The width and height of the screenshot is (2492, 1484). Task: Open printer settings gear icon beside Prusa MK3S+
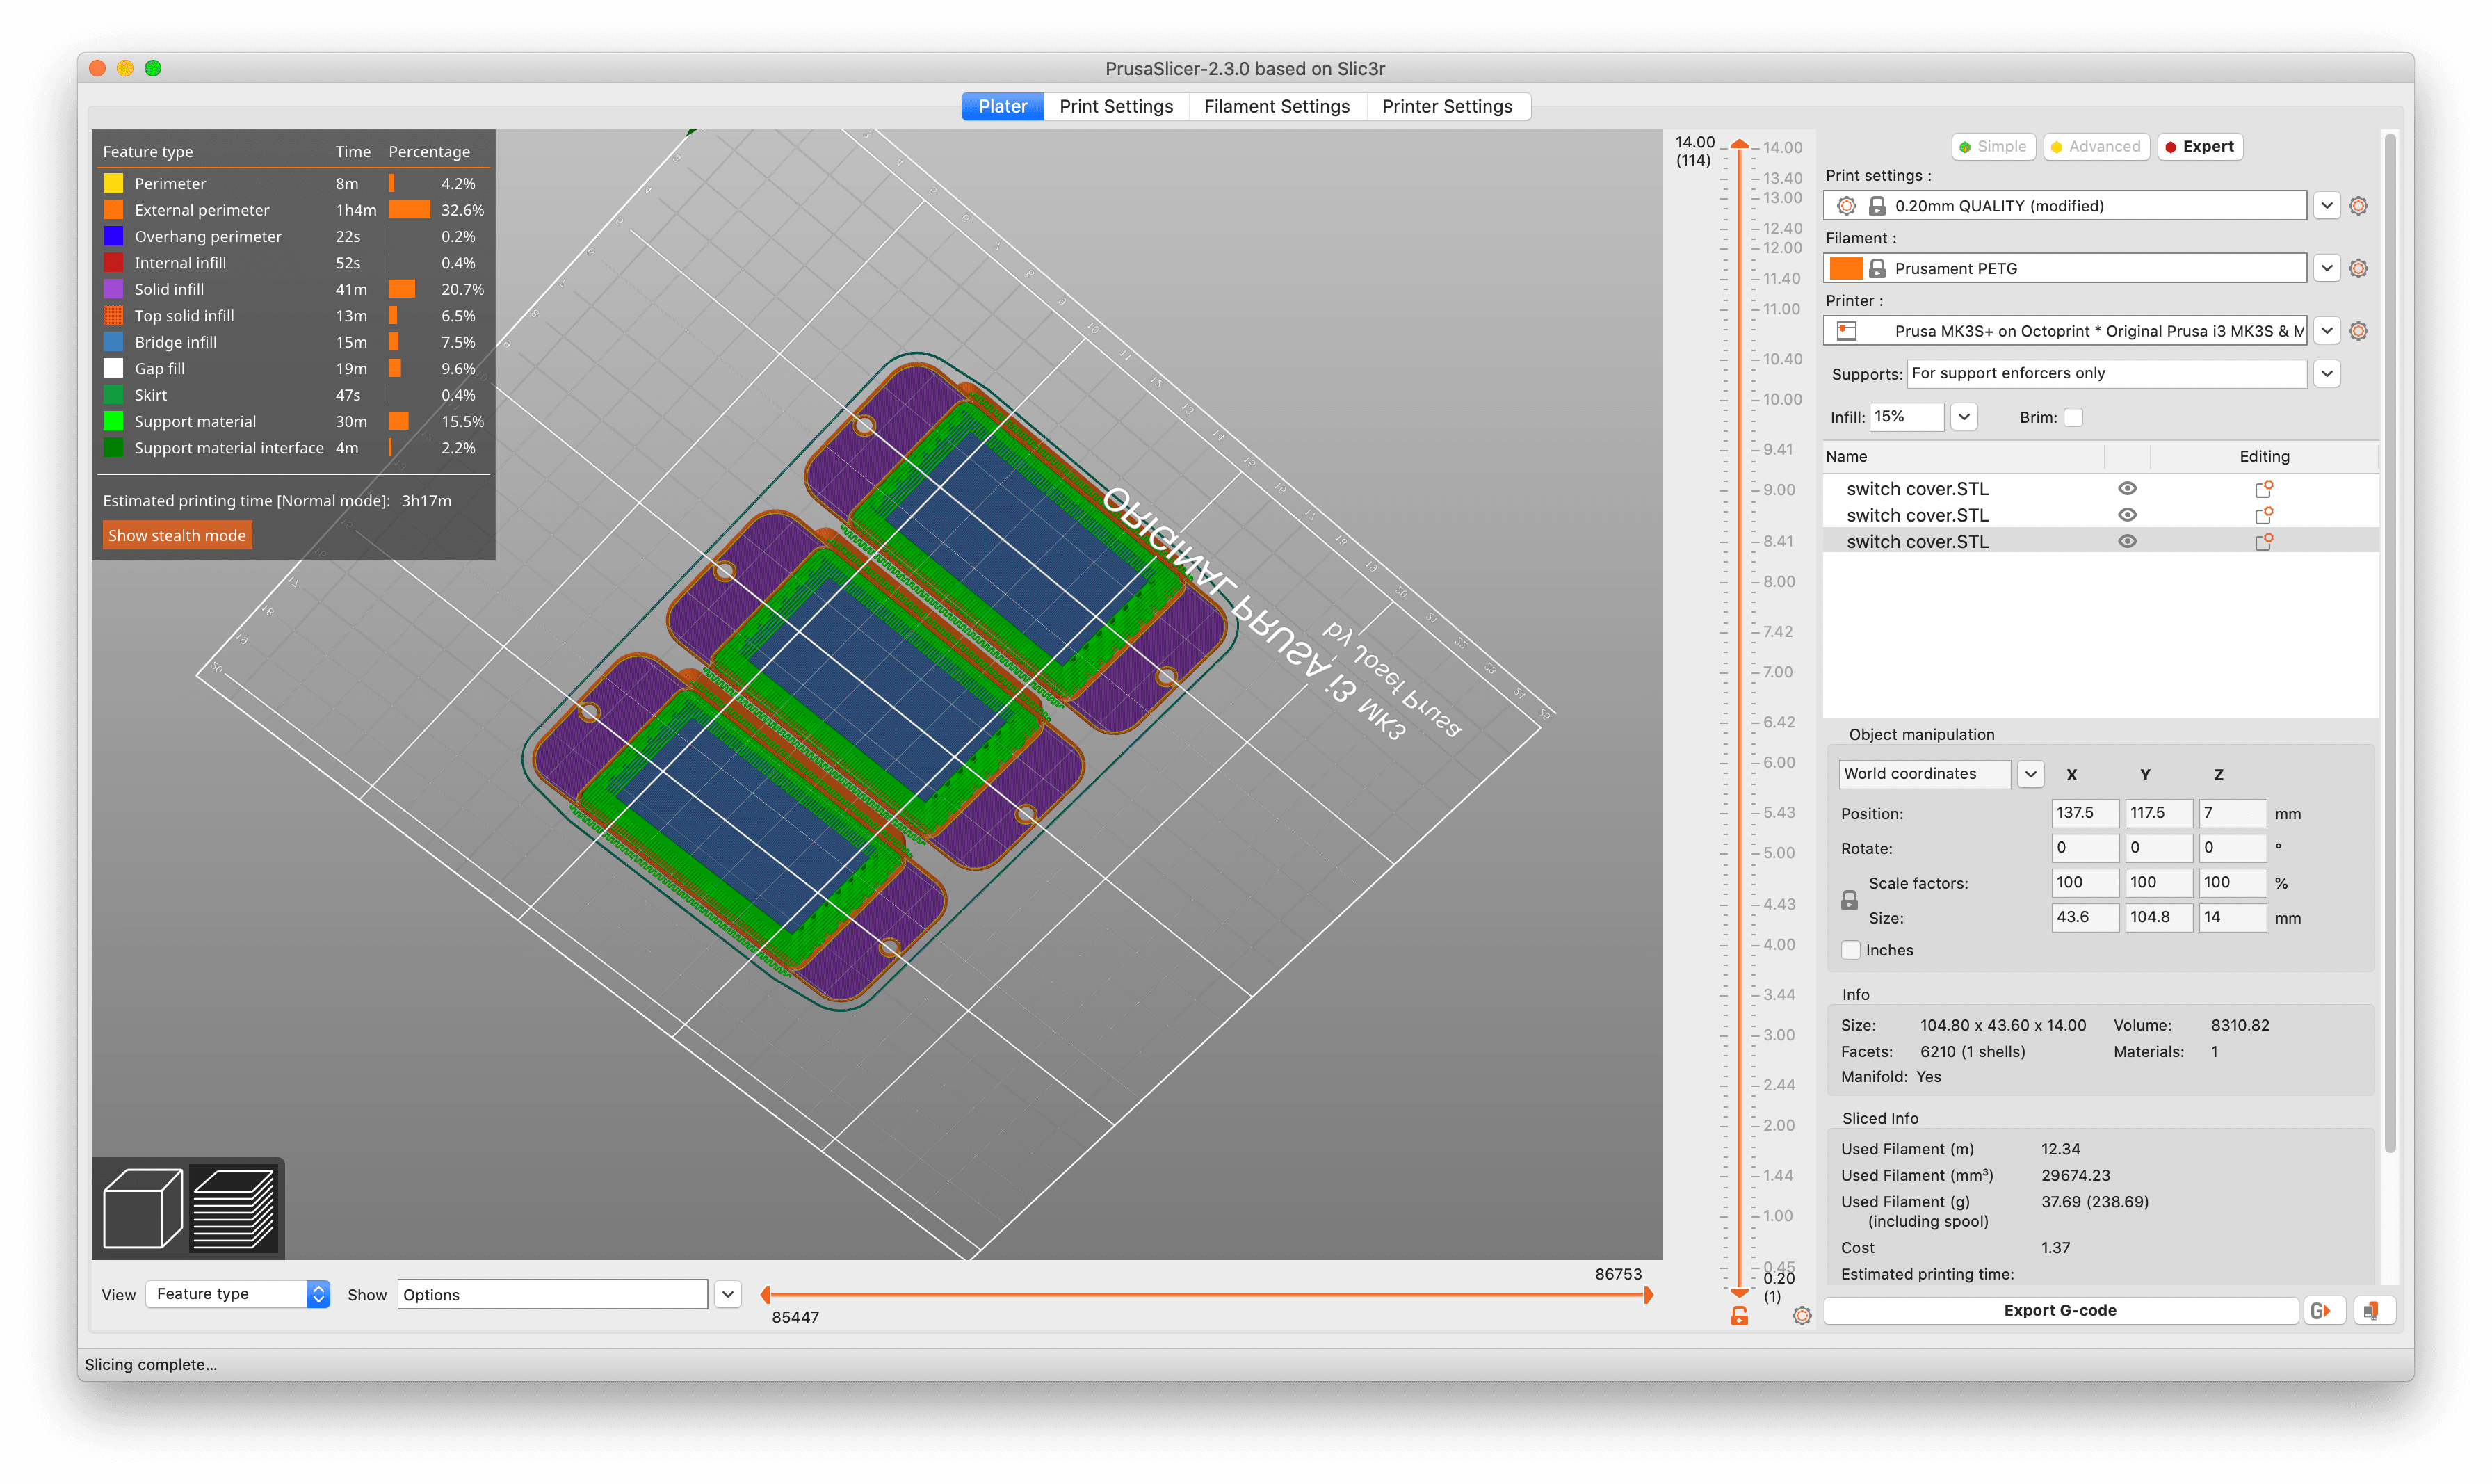coord(2358,331)
